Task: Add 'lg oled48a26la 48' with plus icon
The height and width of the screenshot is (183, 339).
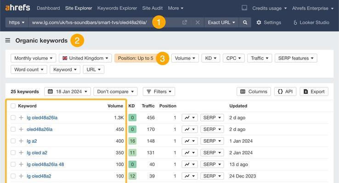Action: (x=21, y=164)
